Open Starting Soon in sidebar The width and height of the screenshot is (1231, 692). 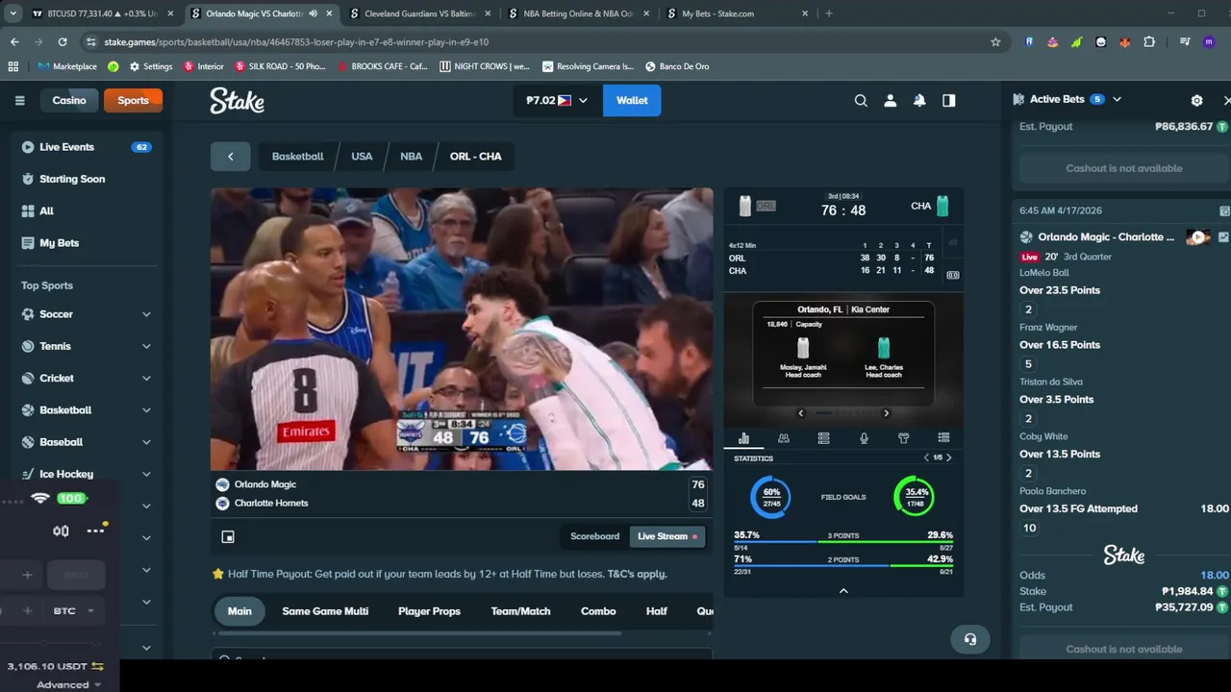click(86, 179)
